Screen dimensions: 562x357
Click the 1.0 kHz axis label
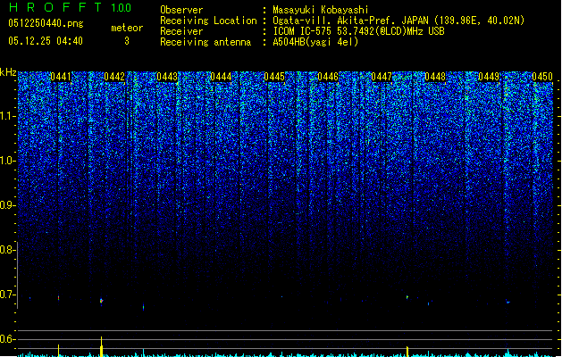pos(8,161)
